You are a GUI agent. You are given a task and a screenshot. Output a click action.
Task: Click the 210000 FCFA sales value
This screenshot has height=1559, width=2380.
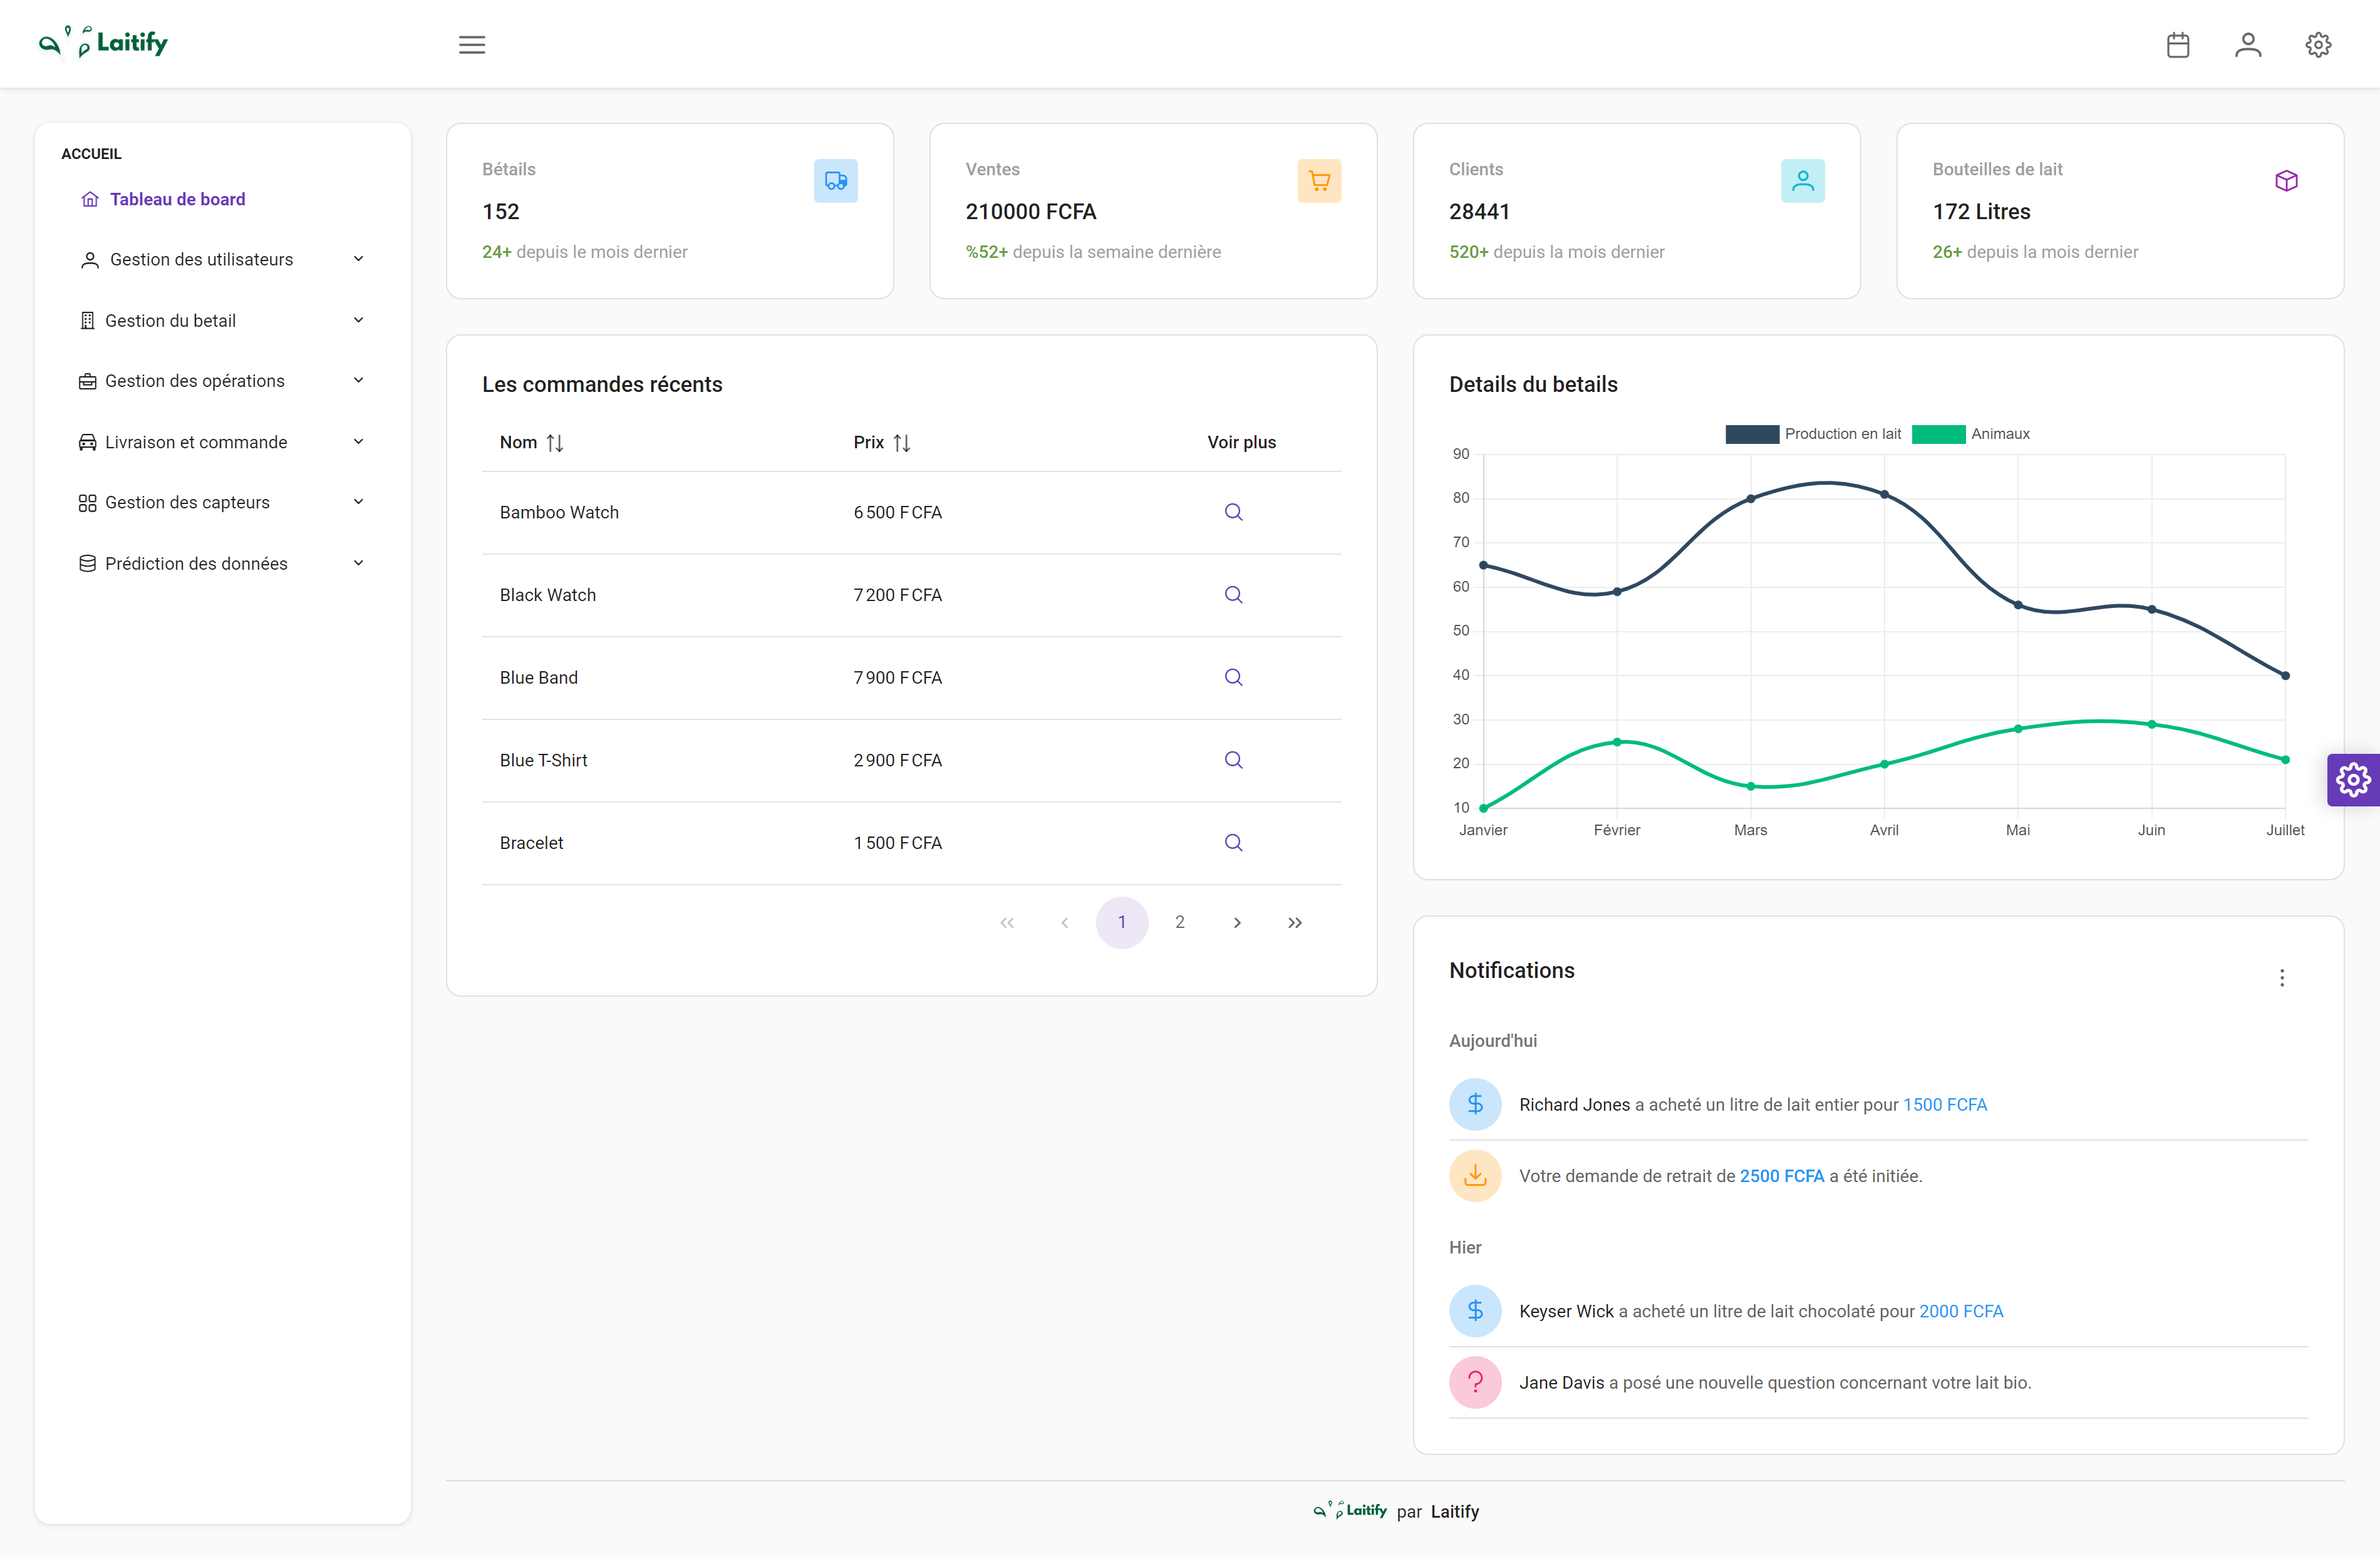1031,212
